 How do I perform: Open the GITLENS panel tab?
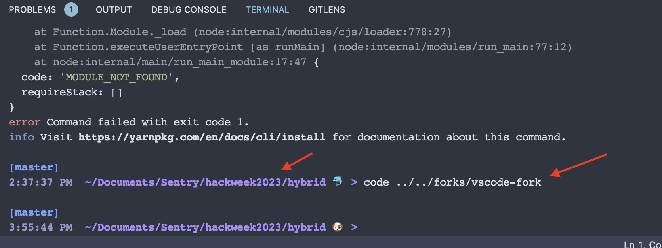tap(327, 9)
